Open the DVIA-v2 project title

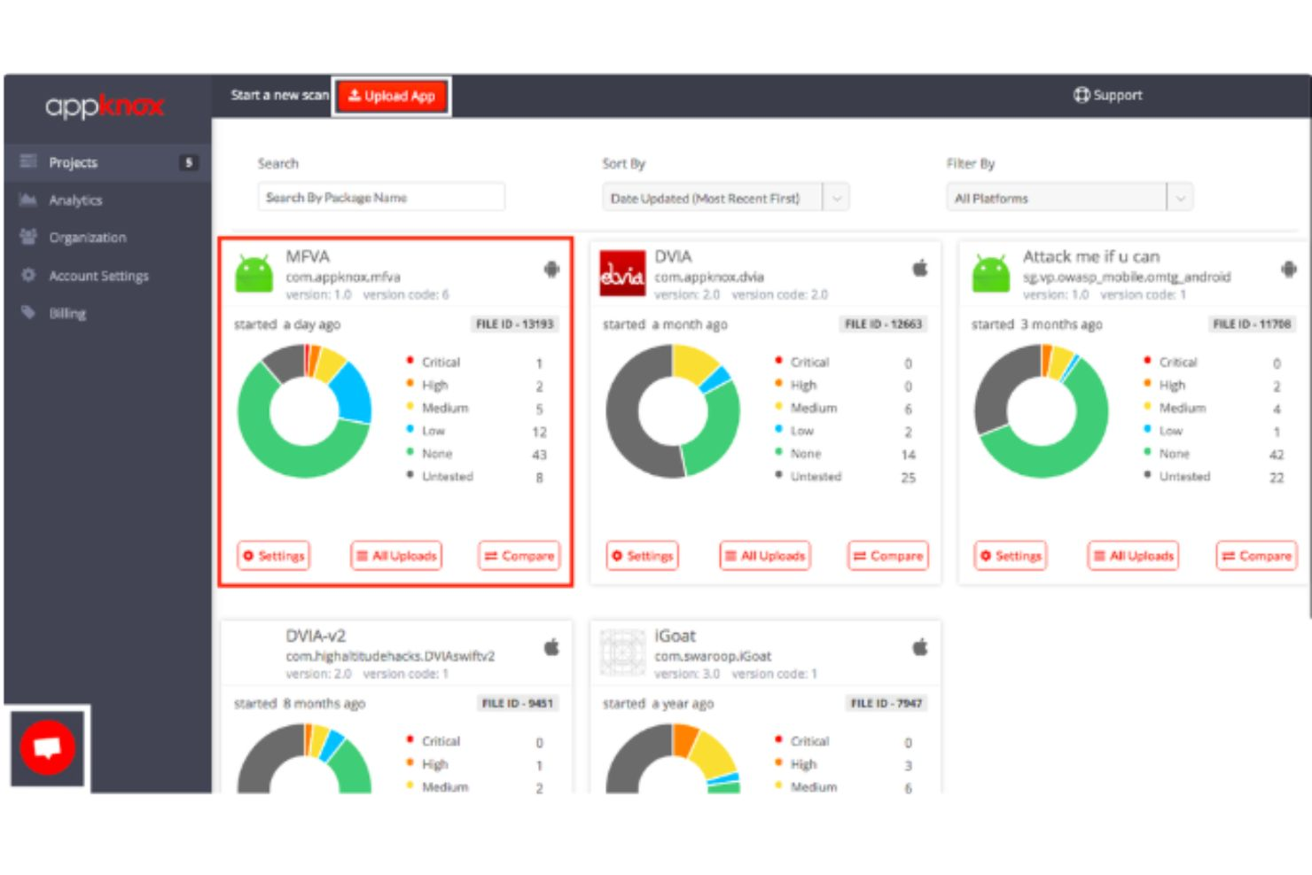pos(316,636)
